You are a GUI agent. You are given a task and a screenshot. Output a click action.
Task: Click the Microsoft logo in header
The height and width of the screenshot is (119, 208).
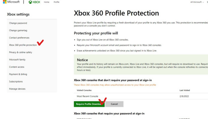point(11,2)
